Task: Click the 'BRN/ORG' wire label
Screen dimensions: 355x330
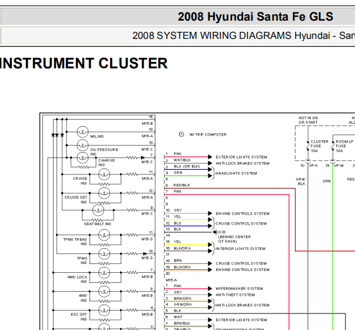Action: click(183, 299)
